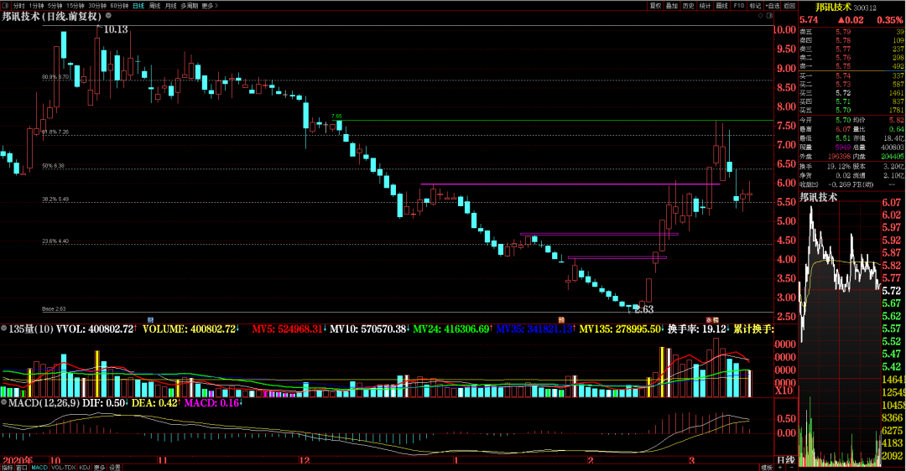The width and height of the screenshot is (906, 471).
Task: Open the dropdown beside 邦讯技术 chart title
Action: (108, 16)
